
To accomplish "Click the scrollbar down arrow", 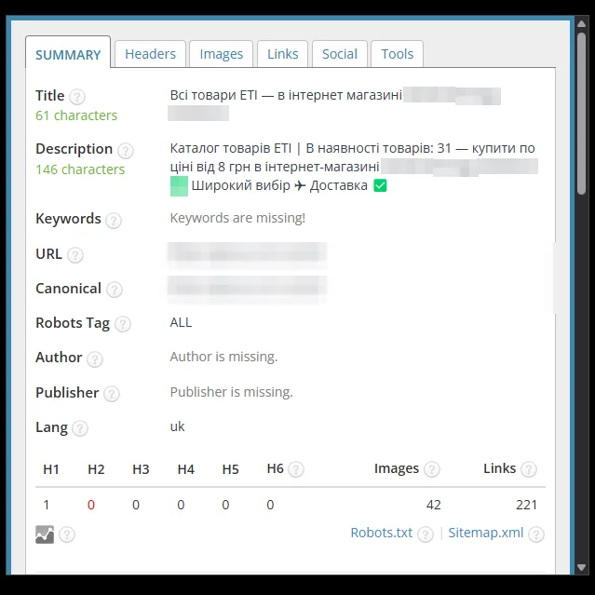I will (x=581, y=568).
